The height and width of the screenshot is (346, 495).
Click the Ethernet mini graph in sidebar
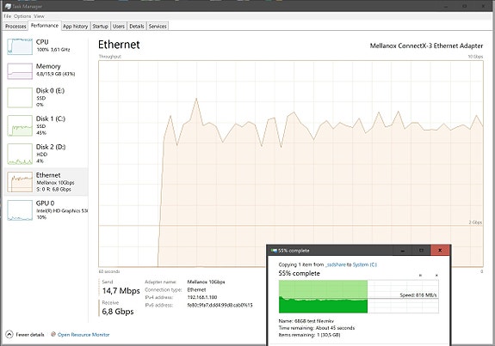[x=20, y=182]
